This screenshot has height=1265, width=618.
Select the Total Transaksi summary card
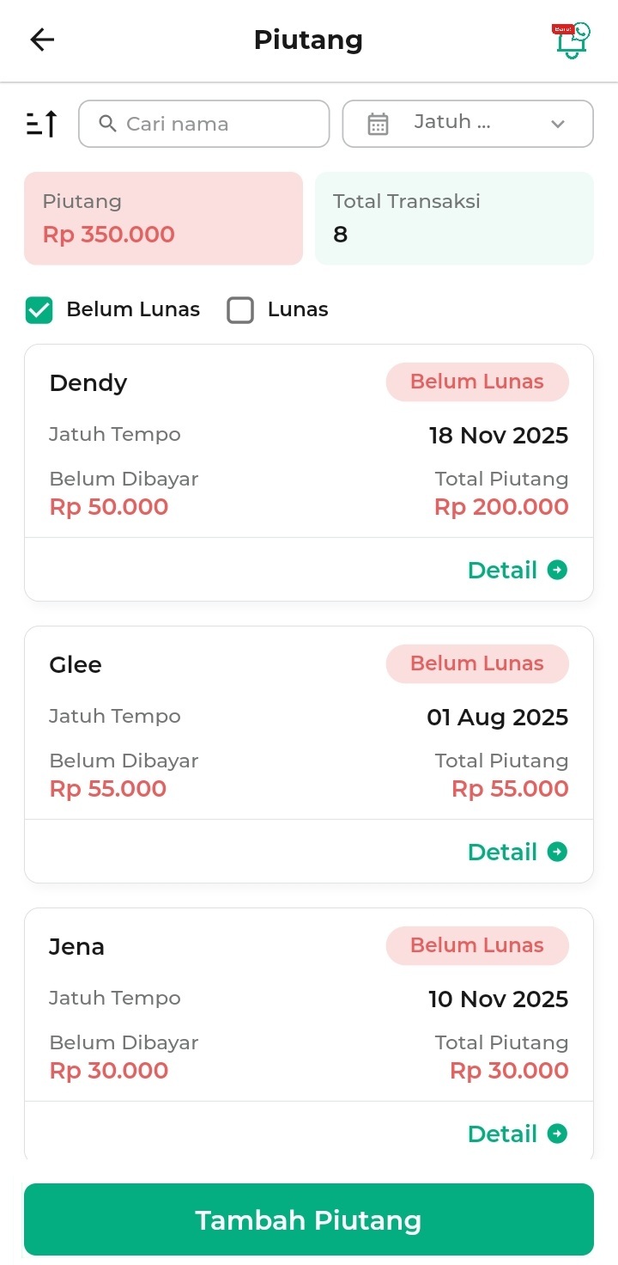(454, 218)
